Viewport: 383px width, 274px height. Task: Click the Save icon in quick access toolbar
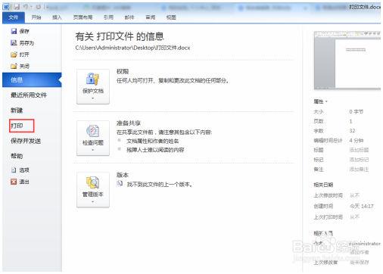click(x=17, y=7)
